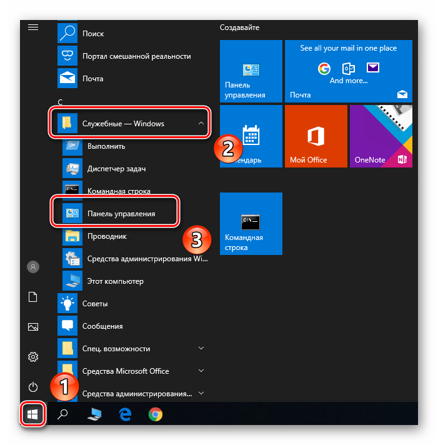Image resolution: width=438 pixels, height=445 pixels.
Task: Click Панель управления list icon
Action: tap(72, 213)
